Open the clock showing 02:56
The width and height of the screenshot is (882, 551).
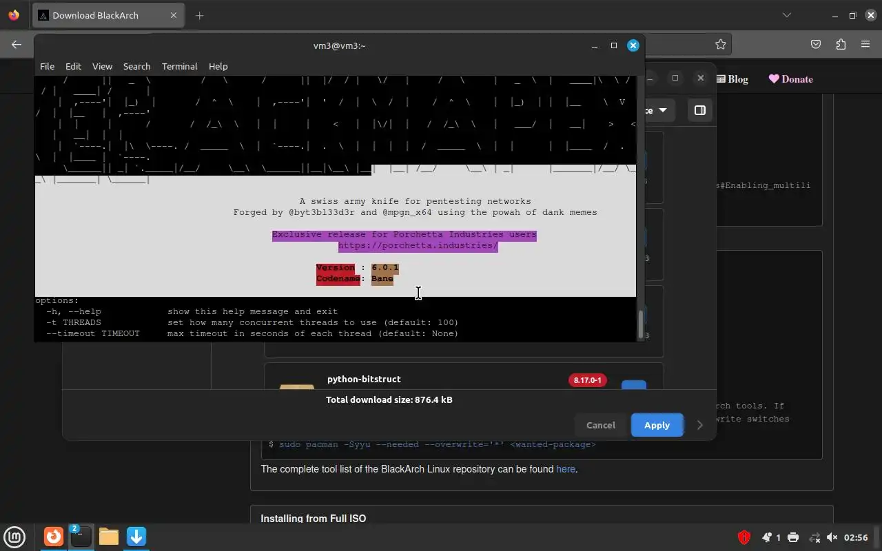(x=856, y=537)
